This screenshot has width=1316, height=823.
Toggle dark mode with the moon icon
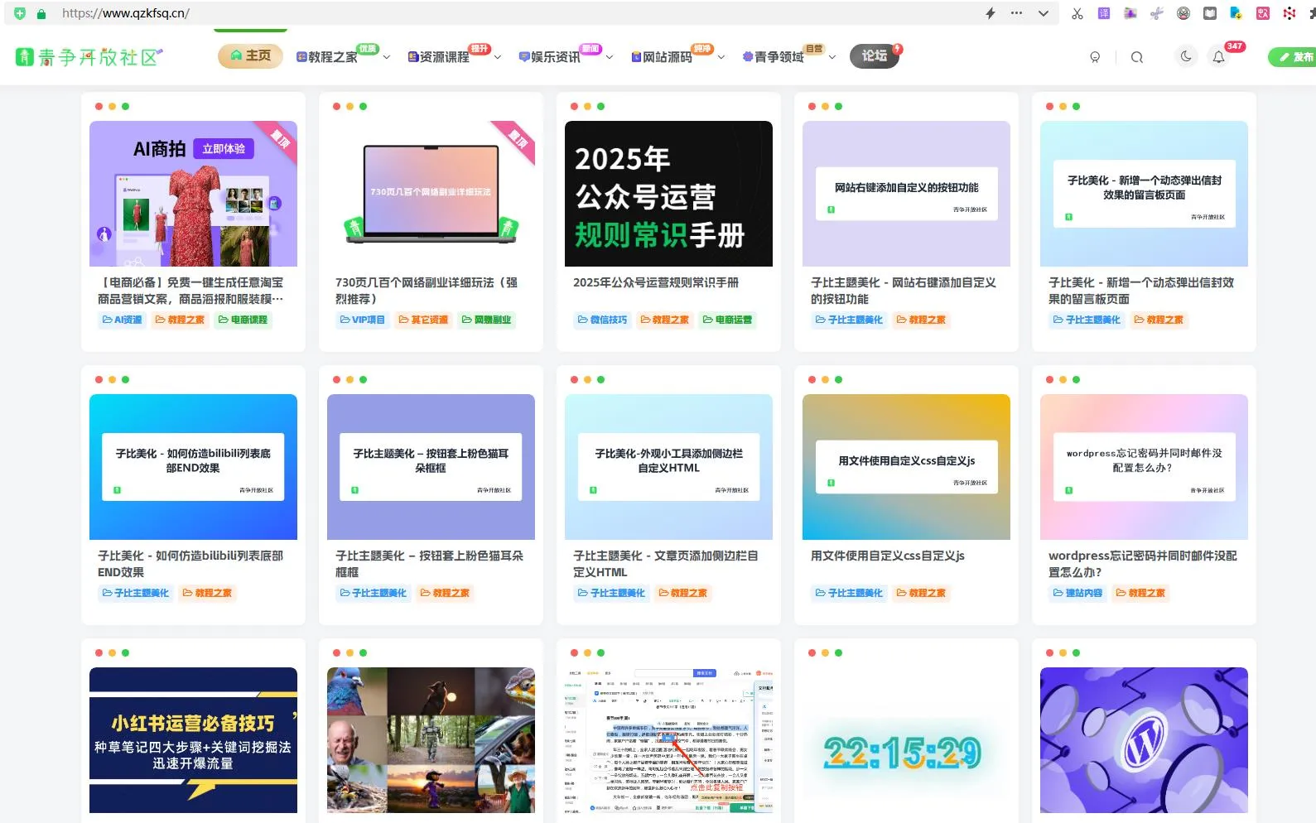(x=1186, y=56)
